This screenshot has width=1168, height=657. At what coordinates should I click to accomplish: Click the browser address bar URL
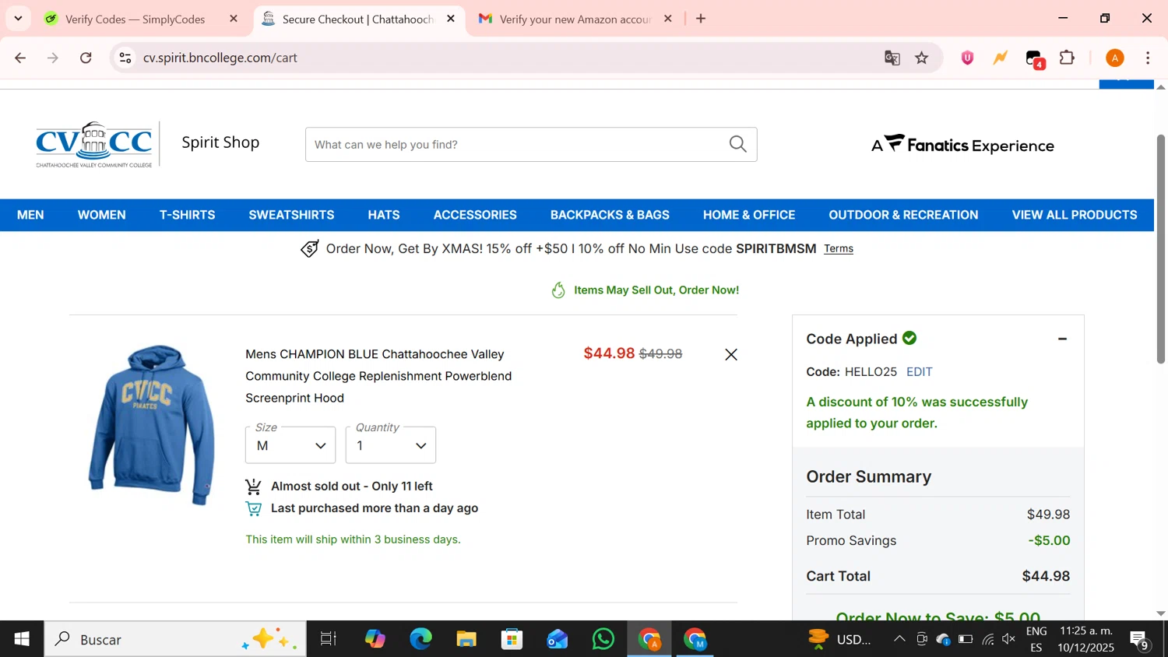tap(220, 58)
